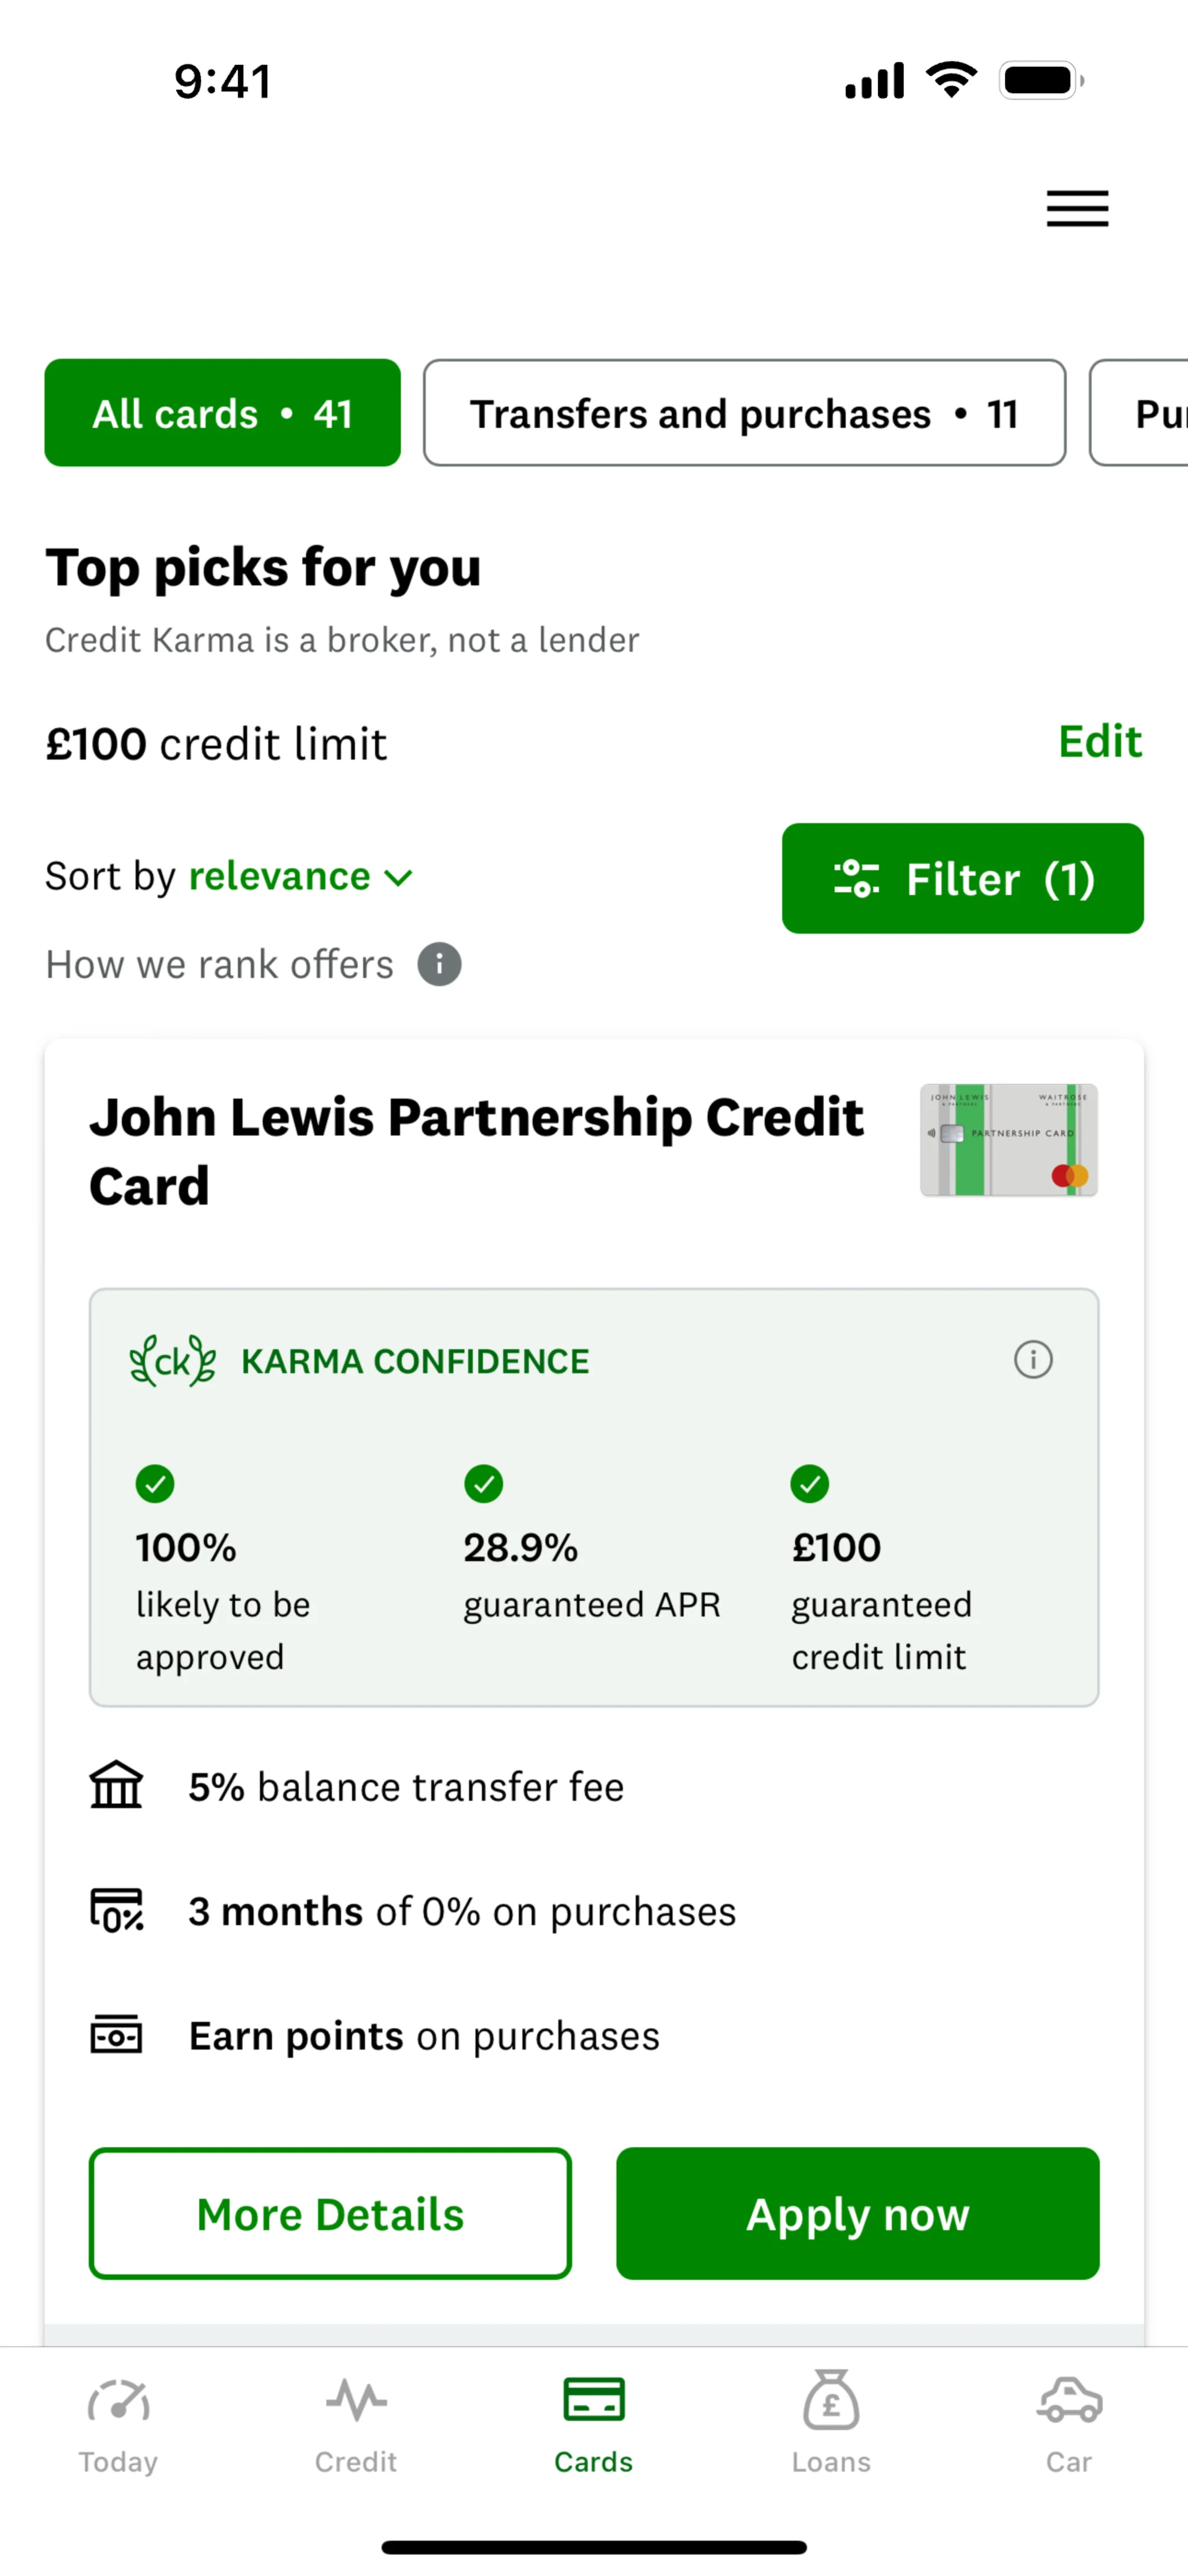Image resolution: width=1188 pixels, height=2576 pixels.
Task: Tap the John Lewis Partnership card image
Action: (x=1008, y=1139)
